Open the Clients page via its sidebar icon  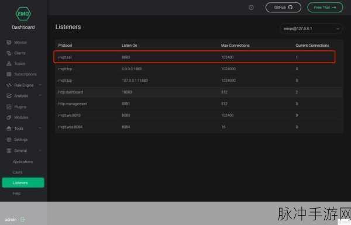click(x=9, y=53)
